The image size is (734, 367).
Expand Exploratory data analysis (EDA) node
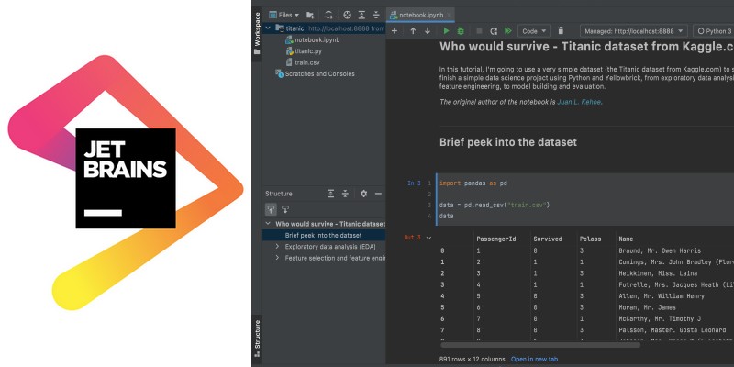point(277,247)
